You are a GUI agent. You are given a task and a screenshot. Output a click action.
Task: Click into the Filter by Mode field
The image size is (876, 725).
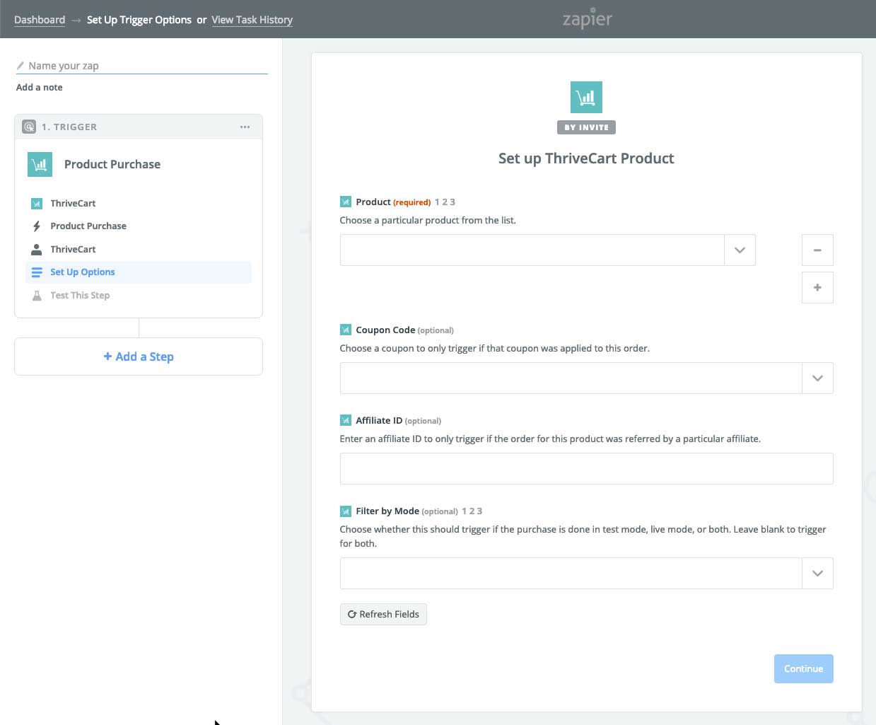[x=571, y=574]
